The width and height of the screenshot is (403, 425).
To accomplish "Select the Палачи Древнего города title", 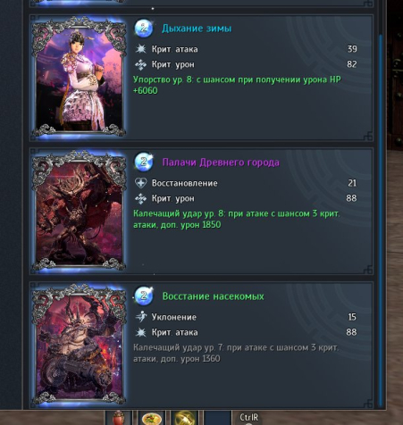I will pyautogui.click(x=221, y=162).
